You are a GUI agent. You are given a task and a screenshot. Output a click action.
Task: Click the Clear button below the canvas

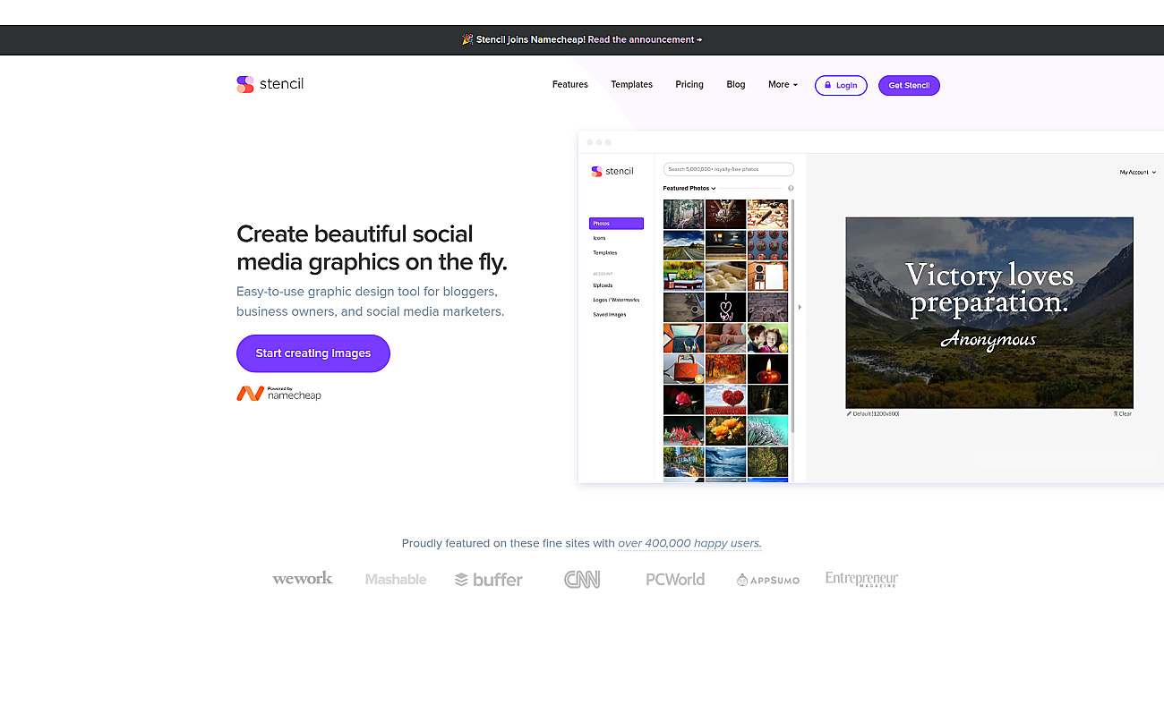click(x=1123, y=414)
